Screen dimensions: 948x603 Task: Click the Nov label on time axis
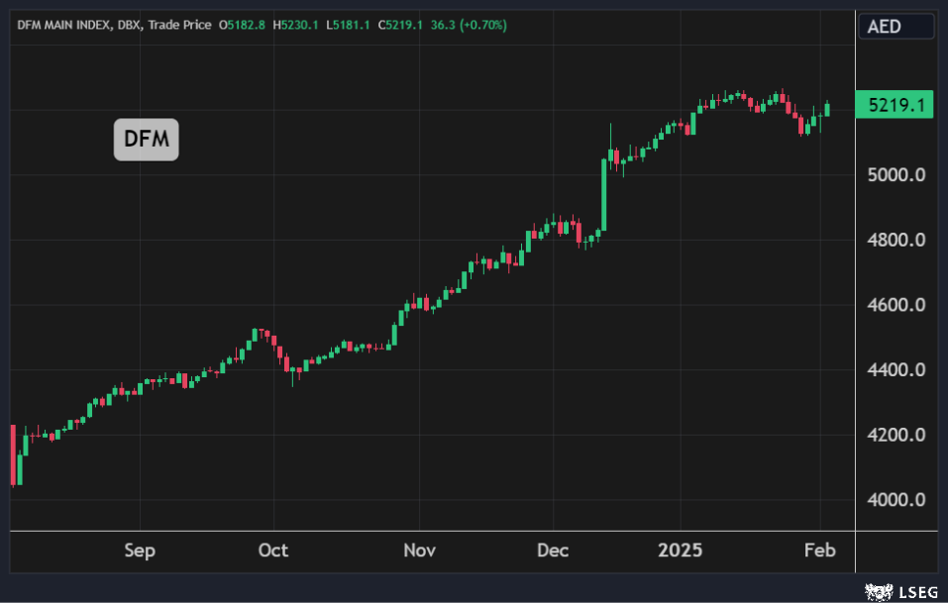420,551
